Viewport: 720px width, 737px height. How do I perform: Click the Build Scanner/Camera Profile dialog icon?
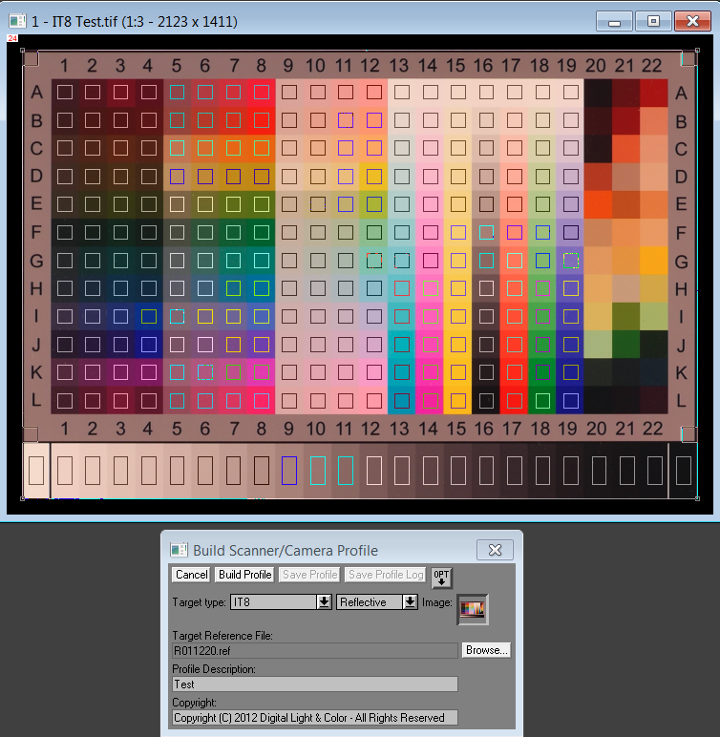point(179,550)
